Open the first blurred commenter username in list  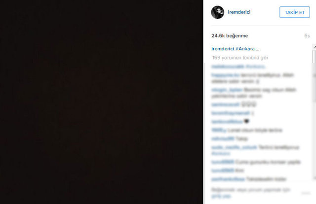pyautogui.click(x=228, y=67)
